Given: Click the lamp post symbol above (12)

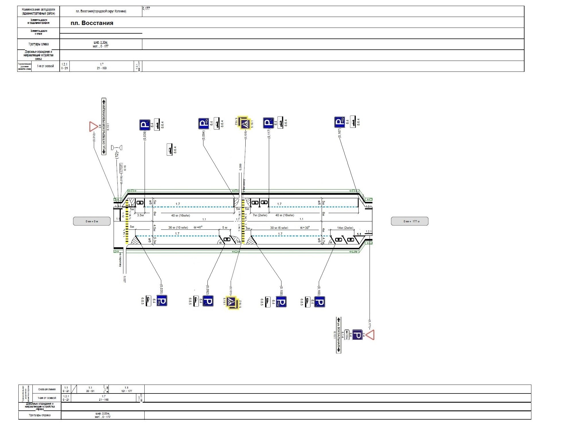Looking at the screenshot, I should pyautogui.click(x=117, y=148).
